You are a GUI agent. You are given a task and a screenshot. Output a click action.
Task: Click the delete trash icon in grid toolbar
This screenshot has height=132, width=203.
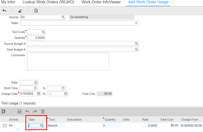pos(43,112)
